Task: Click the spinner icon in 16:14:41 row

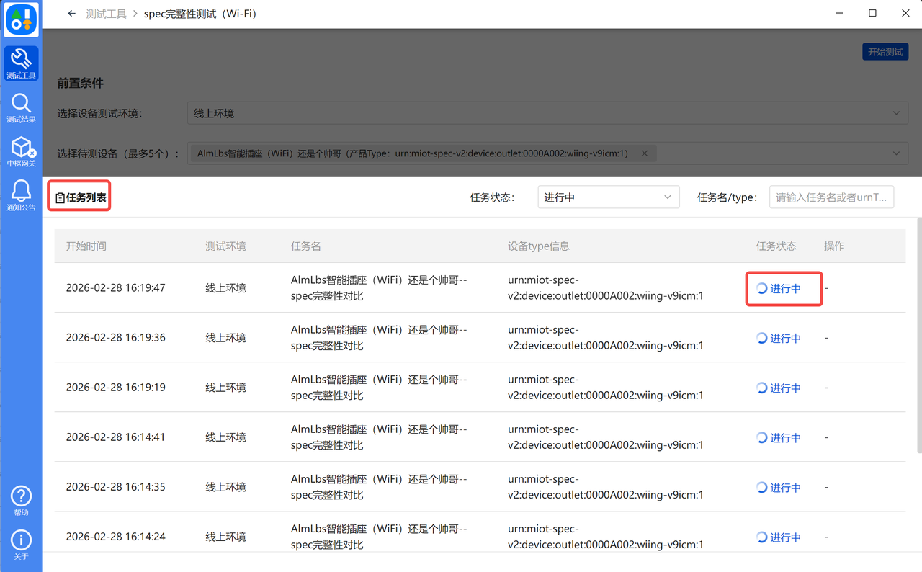Action: pos(762,437)
